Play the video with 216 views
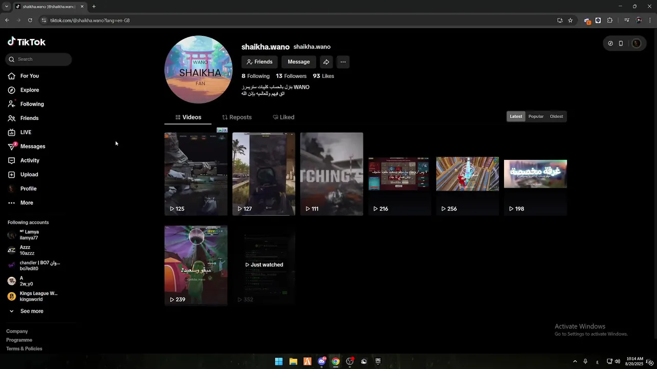 coord(399,174)
